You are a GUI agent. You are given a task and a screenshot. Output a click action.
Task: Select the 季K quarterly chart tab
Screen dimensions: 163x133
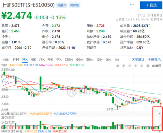coord(50,59)
